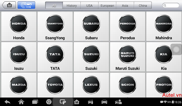
Task: Pick the Isuzu brand tile
Action: pos(19,57)
